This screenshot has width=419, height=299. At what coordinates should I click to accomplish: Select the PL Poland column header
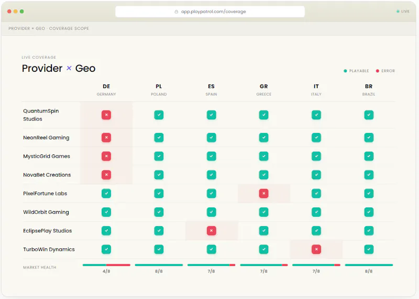[x=159, y=90]
